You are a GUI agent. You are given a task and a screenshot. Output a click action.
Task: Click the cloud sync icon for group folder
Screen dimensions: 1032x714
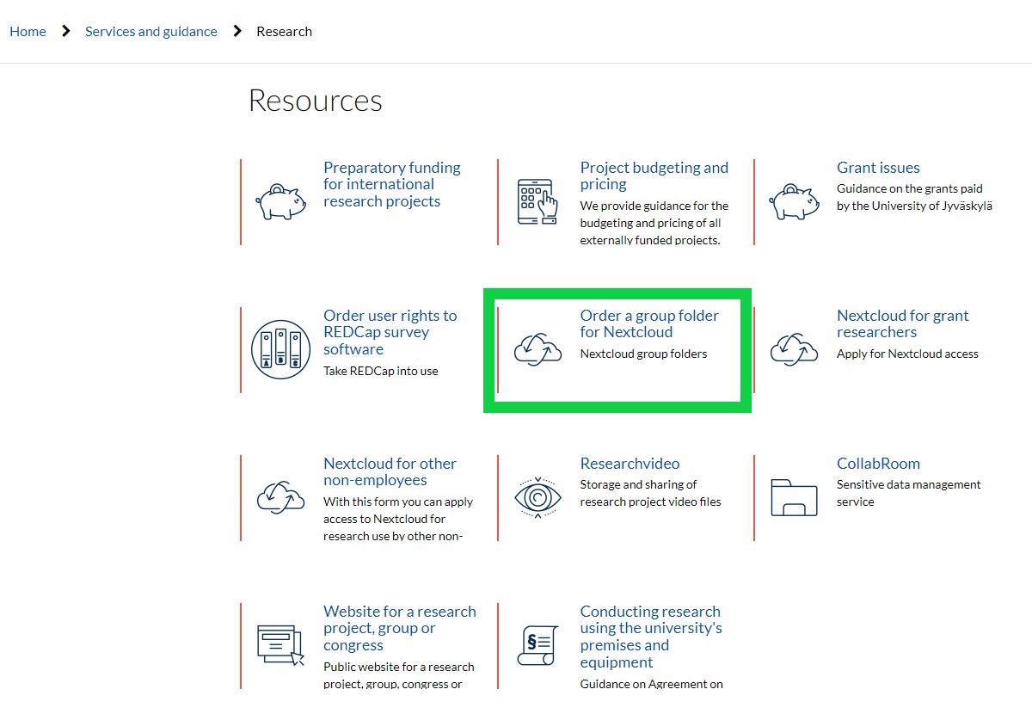click(x=537, y=350)
